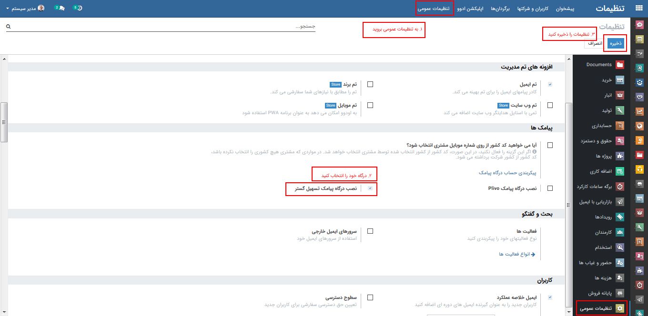
Task: Click the تولید module icon in sidebar
Action: tap(619, 110)
